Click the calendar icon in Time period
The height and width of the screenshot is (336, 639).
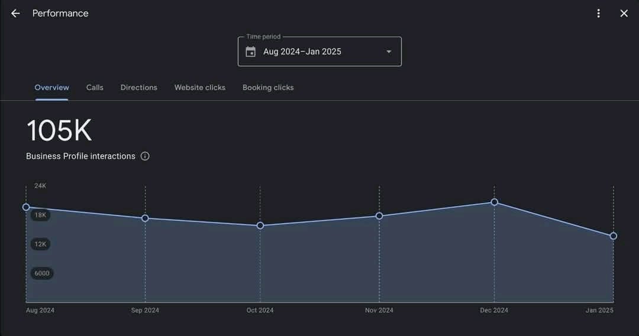(x=251, y=52)
